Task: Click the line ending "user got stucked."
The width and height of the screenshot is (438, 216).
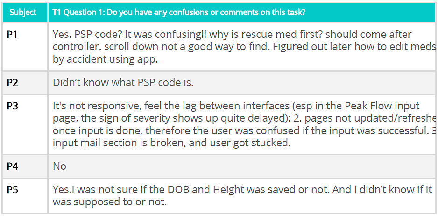Action: pyautogui.click(x=171, y=143)
